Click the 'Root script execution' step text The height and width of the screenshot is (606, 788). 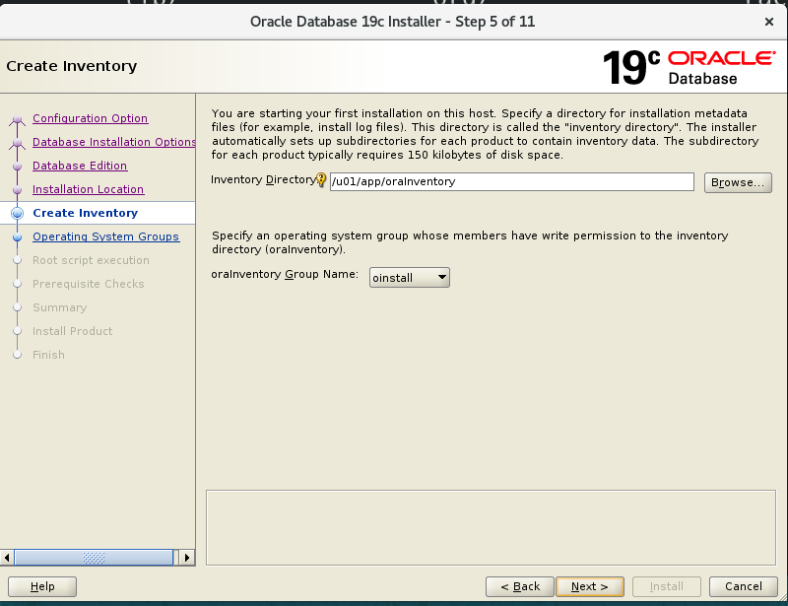coord(91,260)
